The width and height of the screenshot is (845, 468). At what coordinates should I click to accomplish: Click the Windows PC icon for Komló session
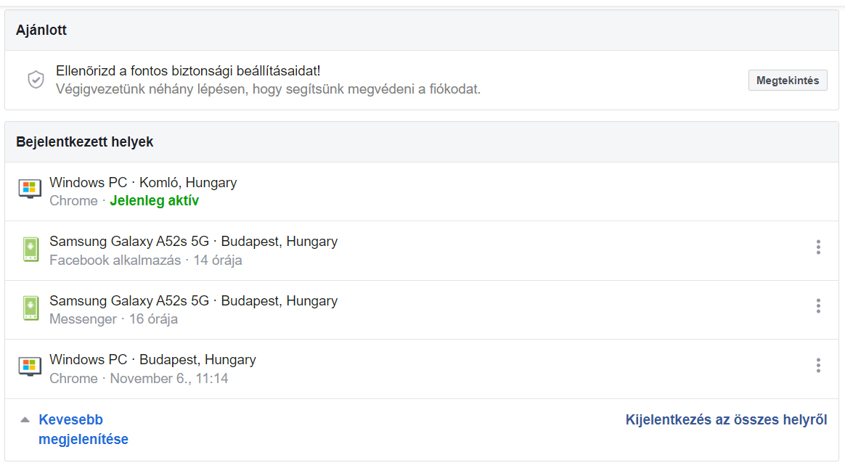[x=30, y=189]
